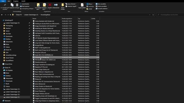Open the Twitch quick access folder
184x103 pixels.
[6, 31]
